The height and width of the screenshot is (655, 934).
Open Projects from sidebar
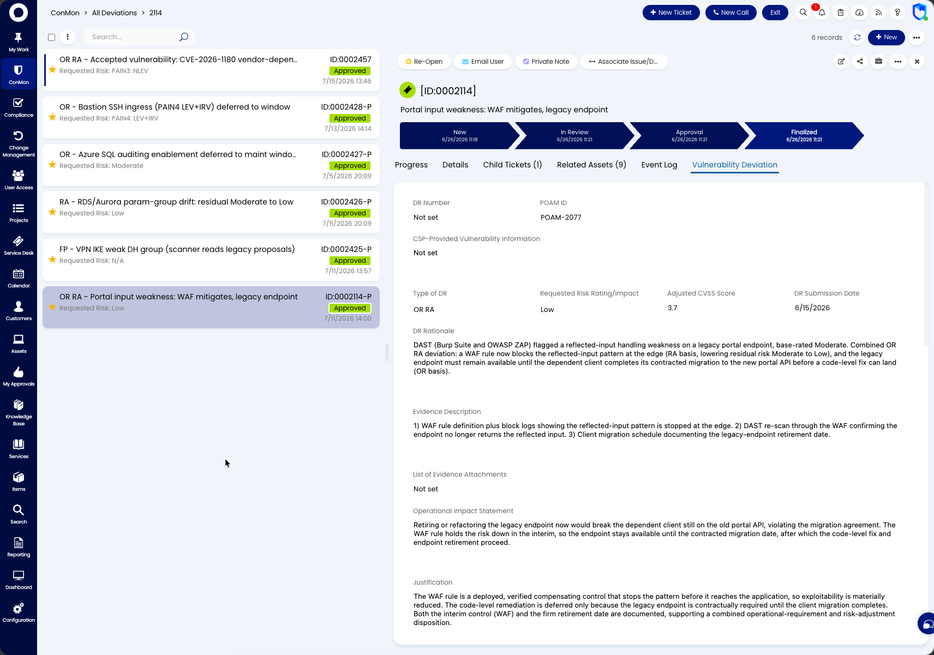[x=19, y=213]
